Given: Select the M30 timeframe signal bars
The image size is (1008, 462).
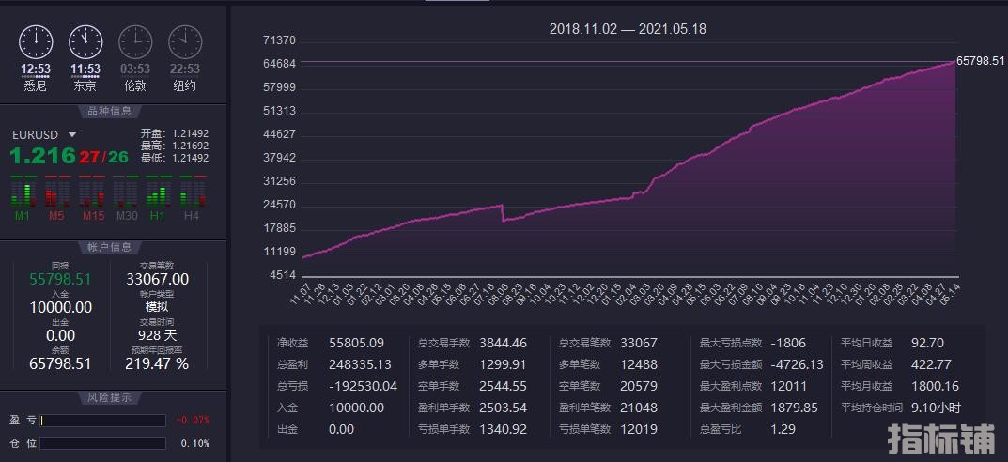Looking at the screenshot, I should pos(126,194).
